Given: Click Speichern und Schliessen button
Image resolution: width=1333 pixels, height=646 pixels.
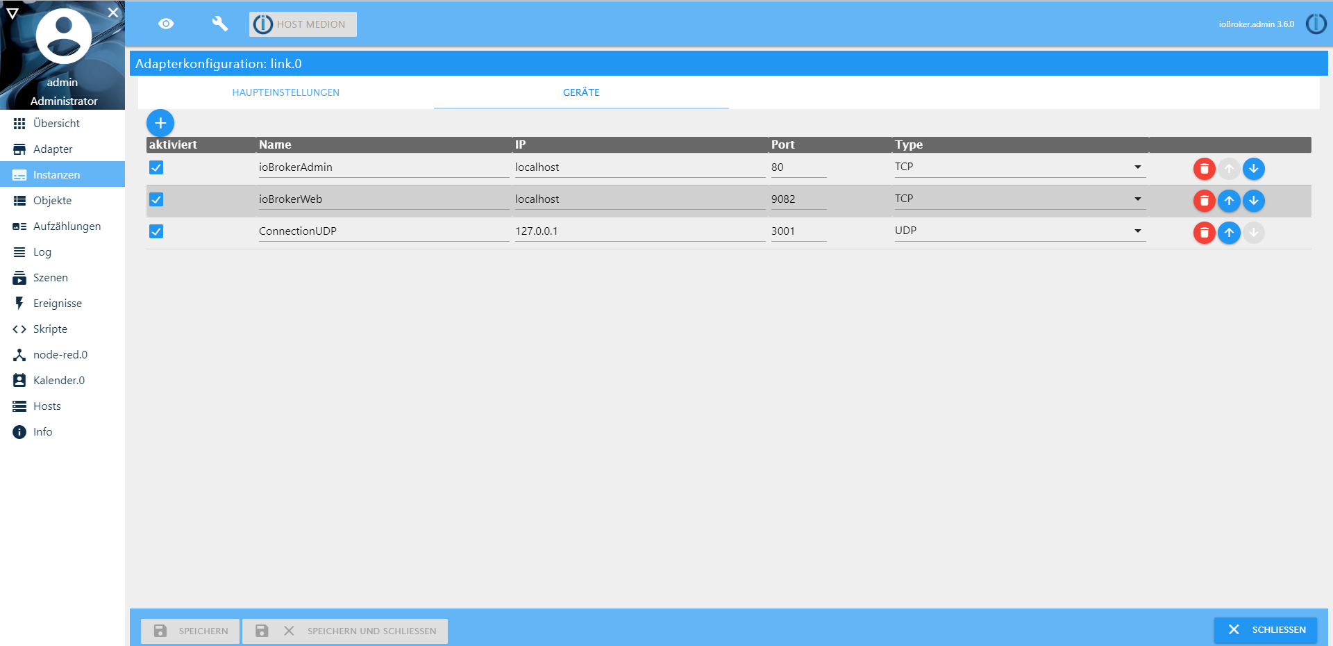Looking at the screenshot, I should point(345,631).
